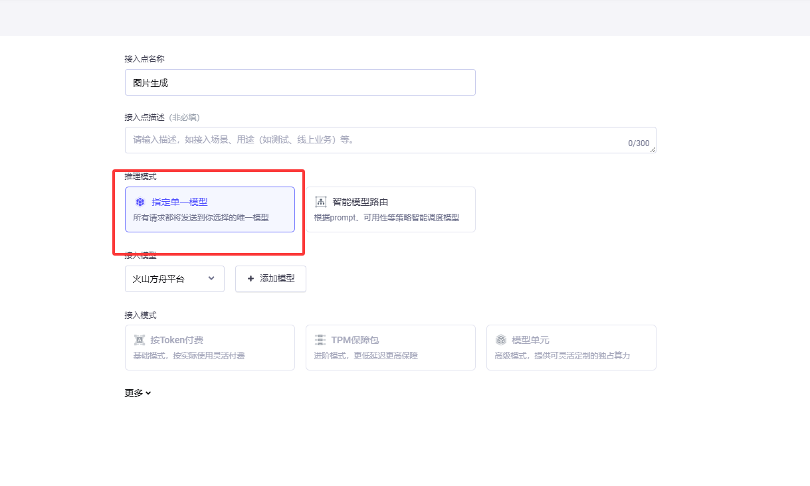
Task: Click the resize handle of the description box
Action: (653, 150)
